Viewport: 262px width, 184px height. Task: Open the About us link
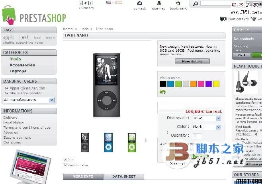pos(10,132)
